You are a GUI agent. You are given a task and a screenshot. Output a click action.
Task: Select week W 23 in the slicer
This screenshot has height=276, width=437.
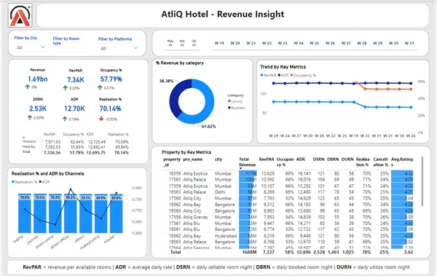click(283, 43)
